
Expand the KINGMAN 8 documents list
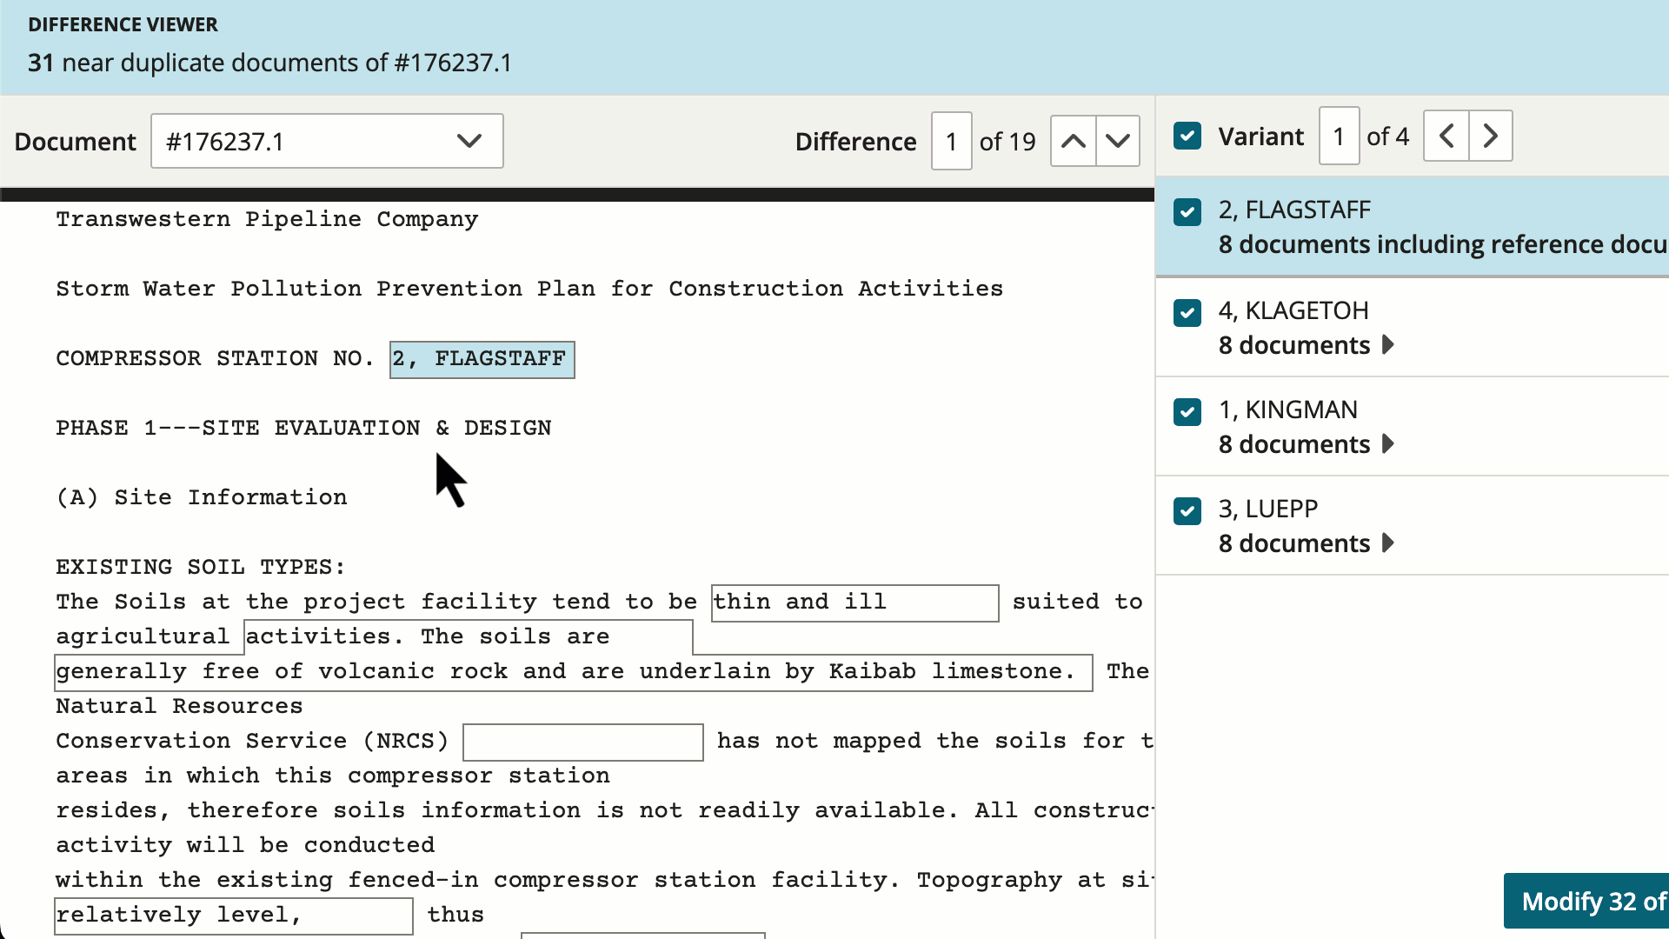pyautogui.click(x=1388, y=444)
